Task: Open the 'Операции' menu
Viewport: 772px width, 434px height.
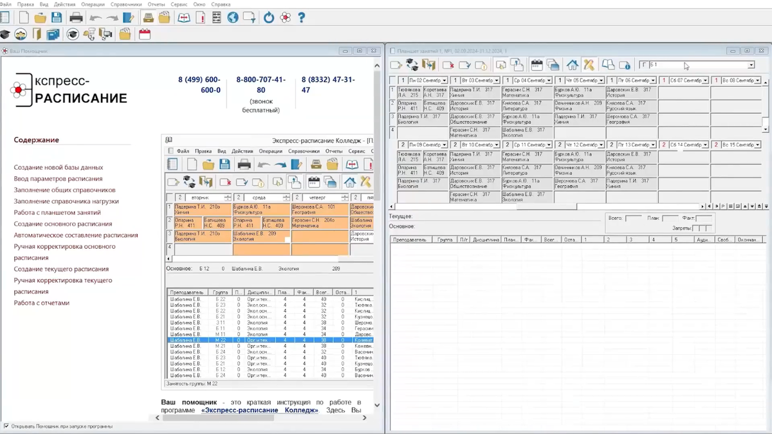Action: click(x=93, y=4)
